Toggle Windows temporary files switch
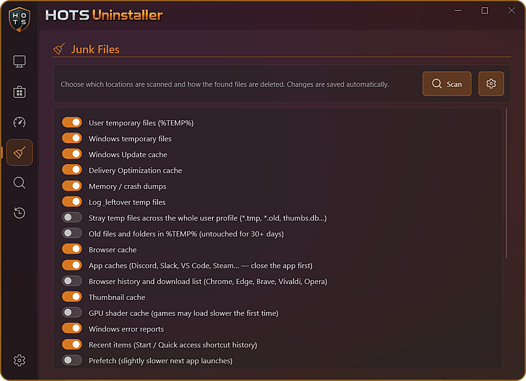 point(72,138)
